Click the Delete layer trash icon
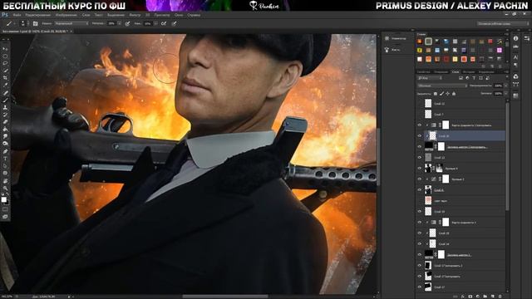The image size is (532, 299). pos(500,297)
